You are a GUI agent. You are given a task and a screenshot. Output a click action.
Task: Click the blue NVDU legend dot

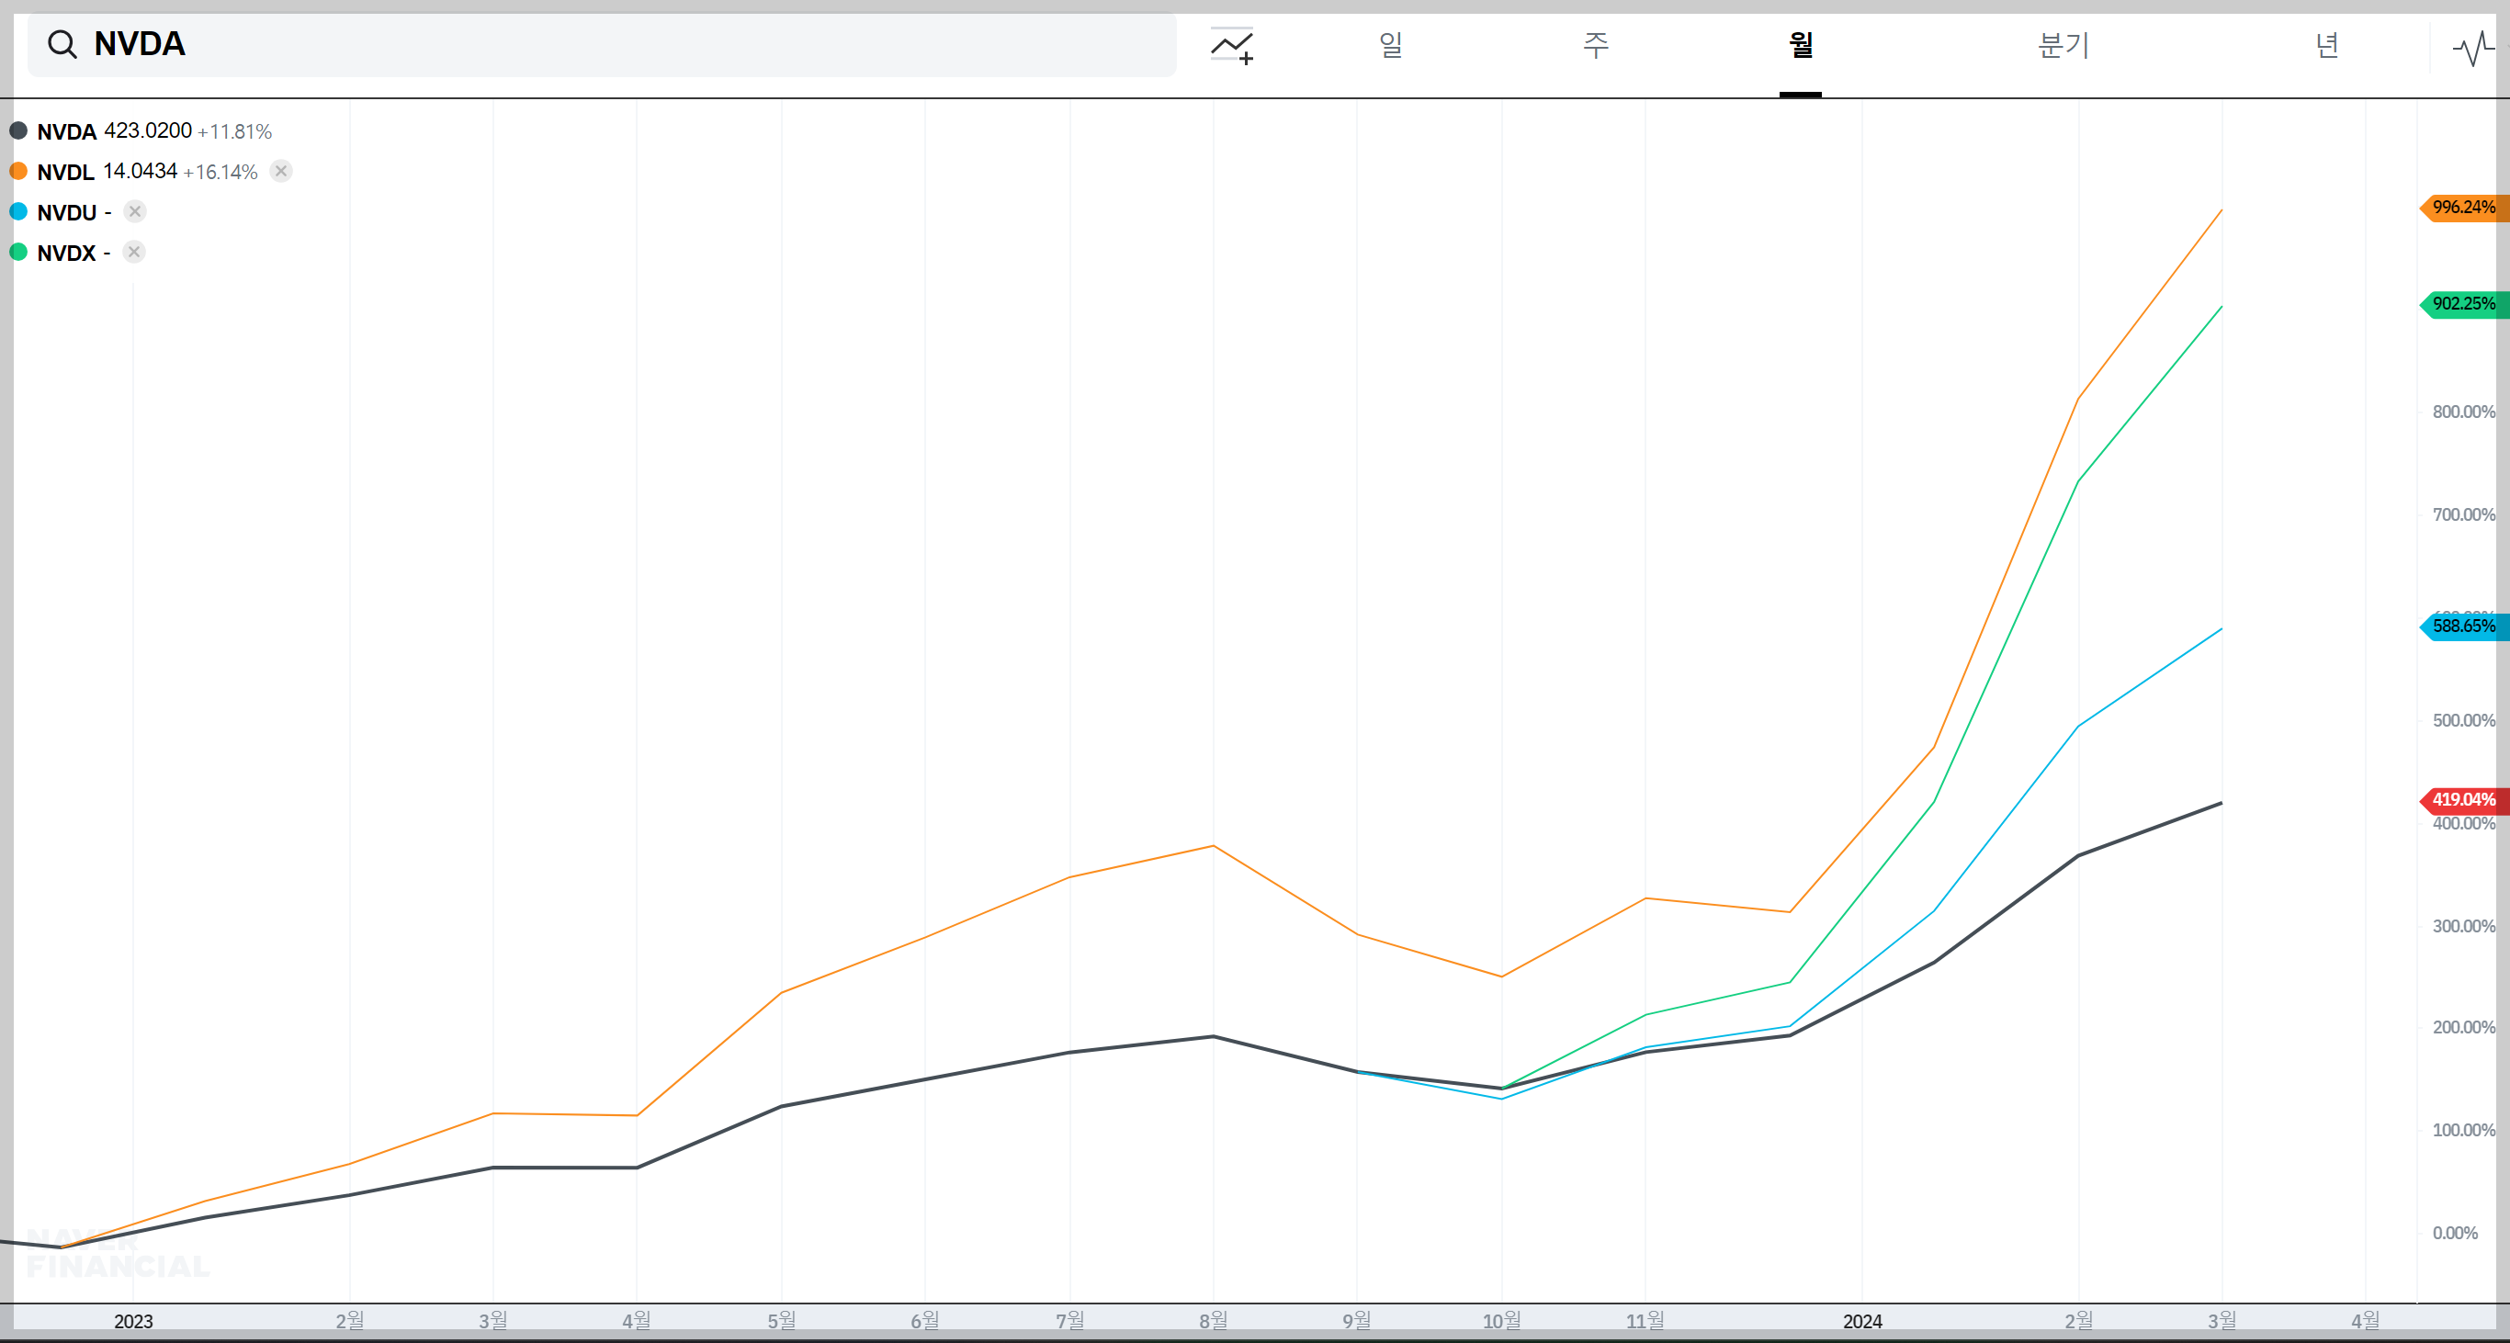point(18,211)
